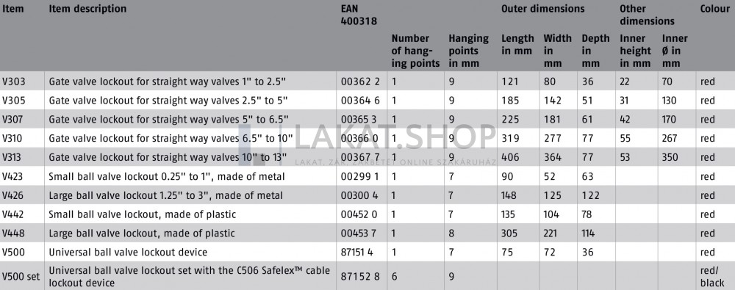Click the Outer dimensions header
Viewport: 735px width, 290px height.
tap(543, 9)
